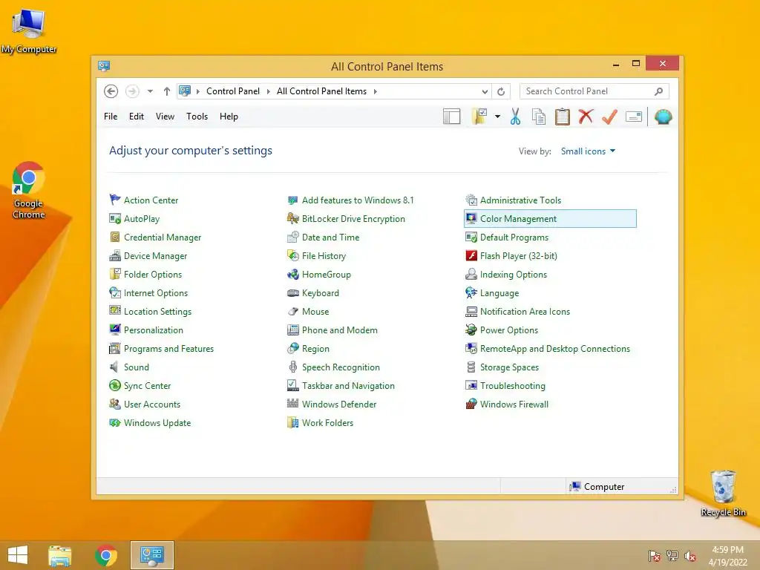
Task: Open the BitLocker Drive Encryption icon
Action: tap(292, 219)
